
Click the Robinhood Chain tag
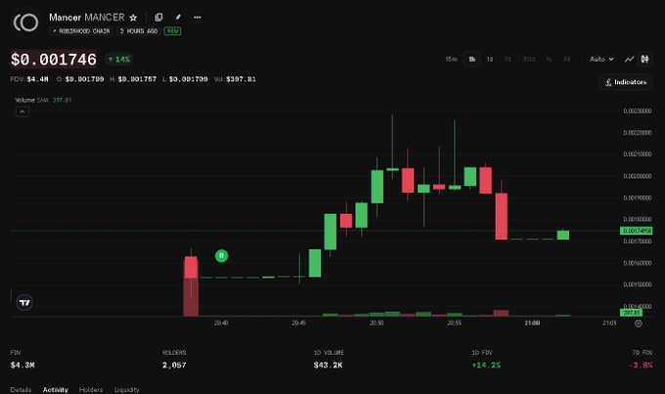point(81,31)
